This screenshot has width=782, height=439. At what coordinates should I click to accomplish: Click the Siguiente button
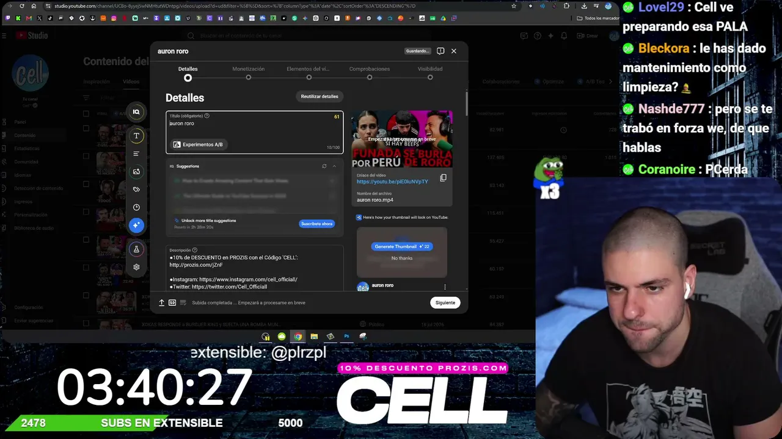(445, 302)
